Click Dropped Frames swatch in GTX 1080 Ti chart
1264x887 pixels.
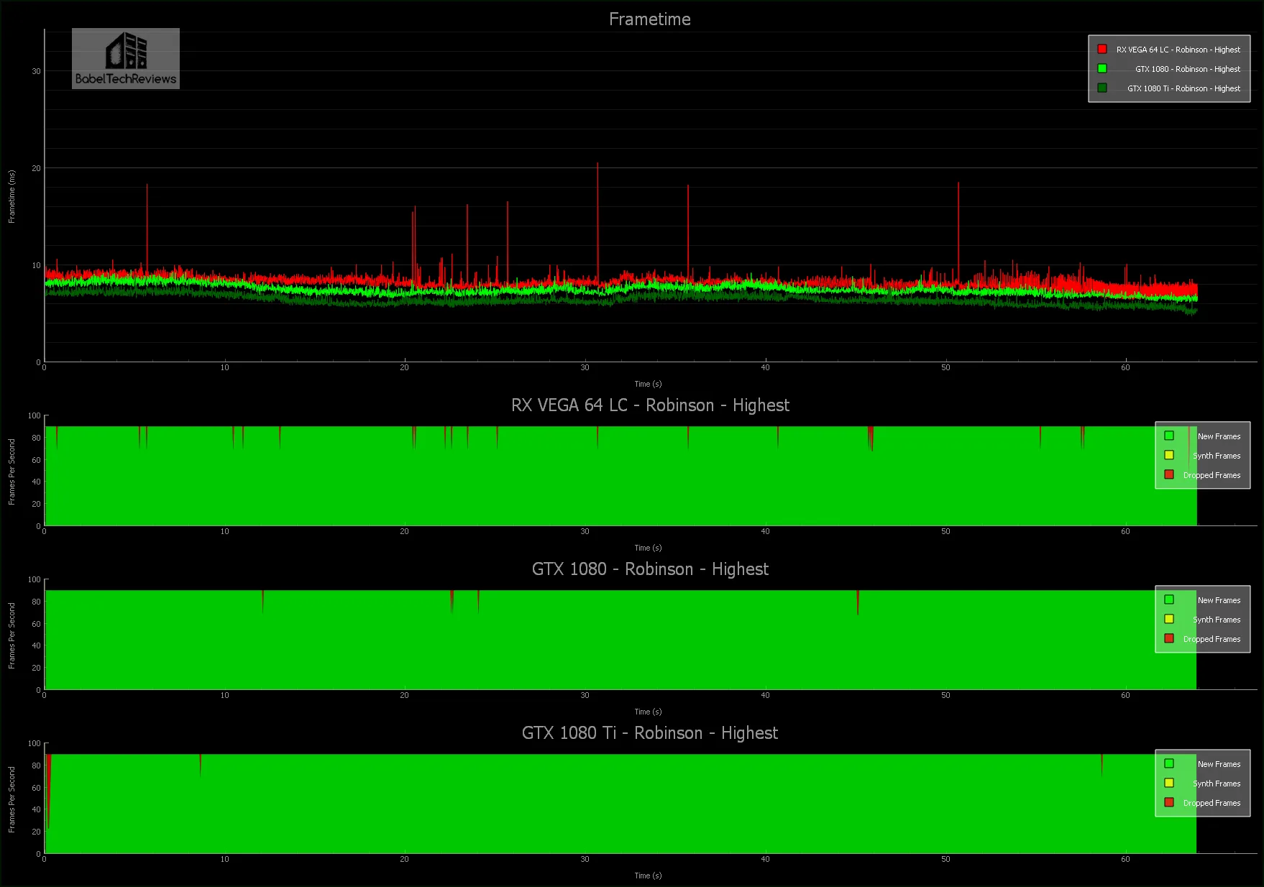tap(1169, 803)
